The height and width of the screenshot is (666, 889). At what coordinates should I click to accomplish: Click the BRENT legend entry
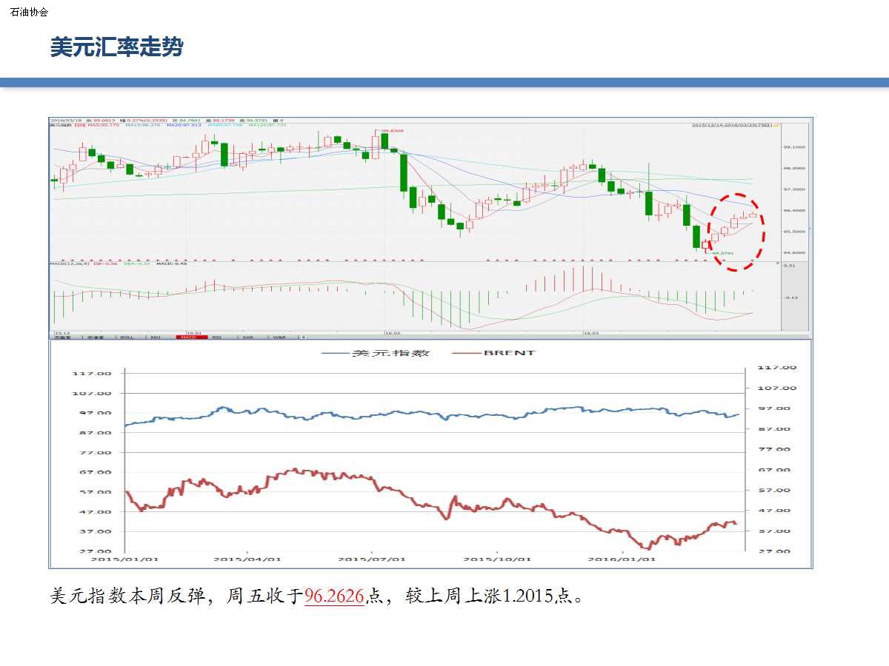coord(494,353)
